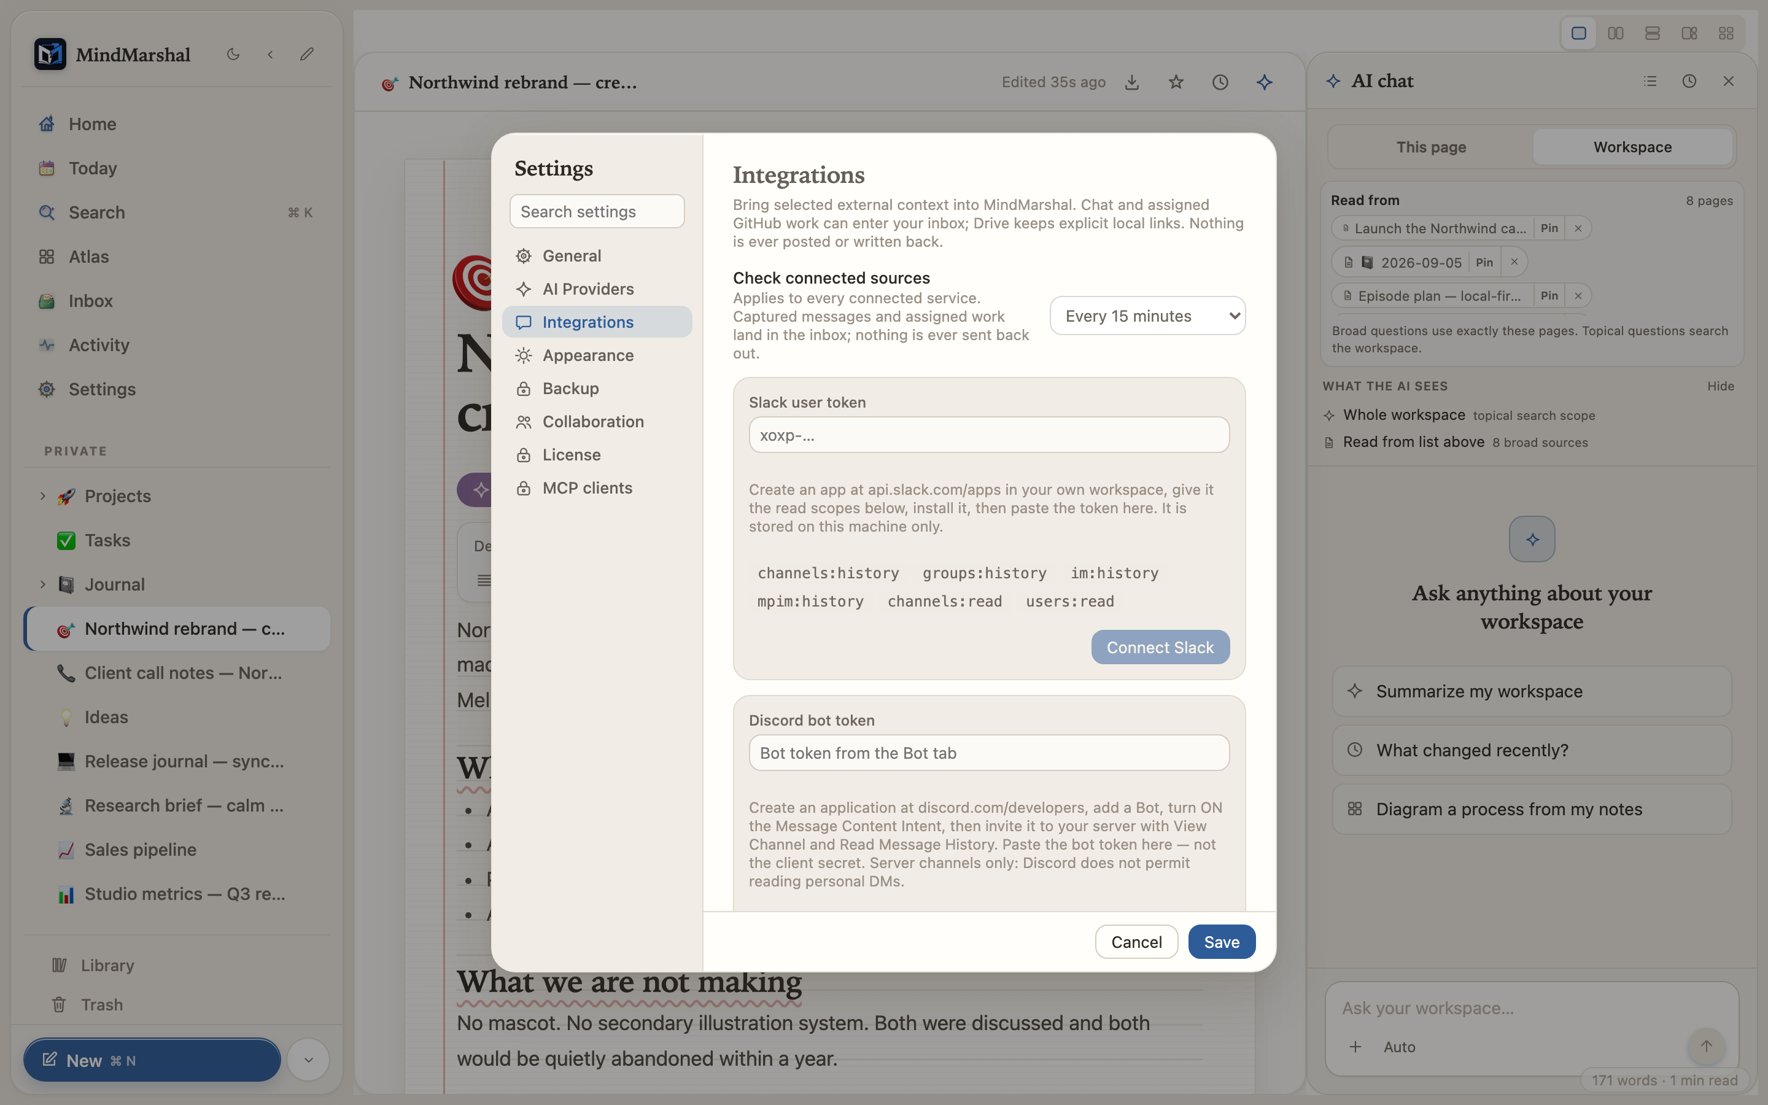Switch AI chat to Workspace tab
Viewport: 1768px width, 1105px height.
click(x=1632, y=147)
